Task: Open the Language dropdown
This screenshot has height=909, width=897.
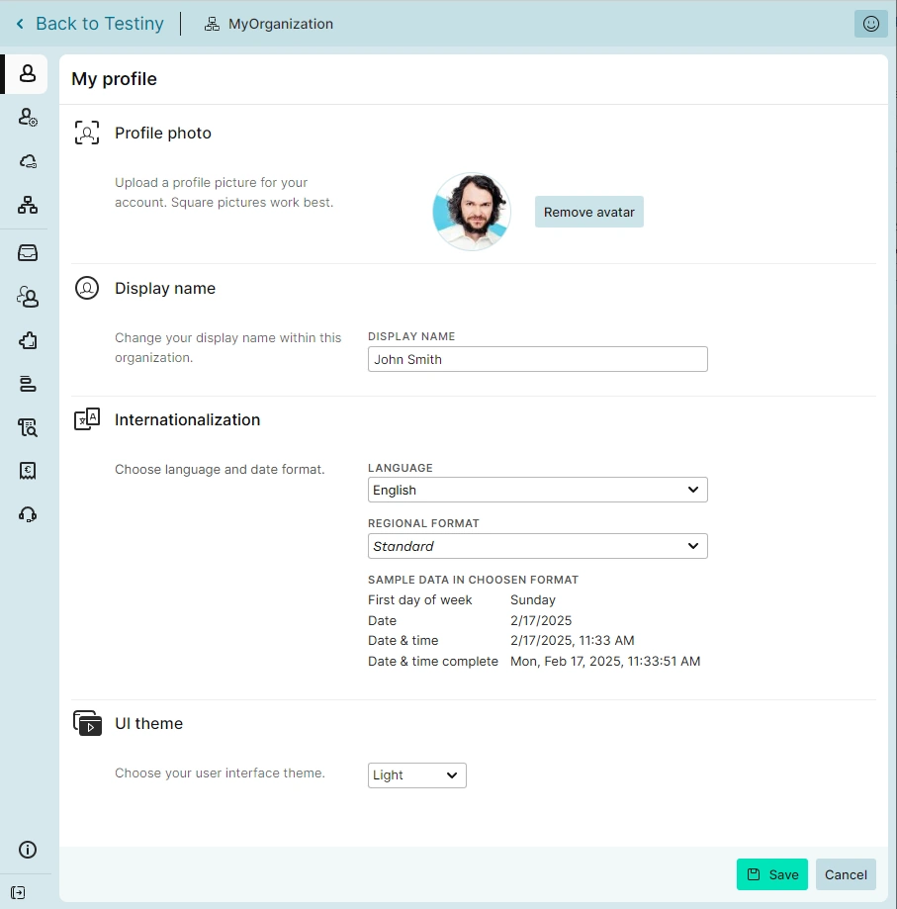Action: [x=537, y=490]
